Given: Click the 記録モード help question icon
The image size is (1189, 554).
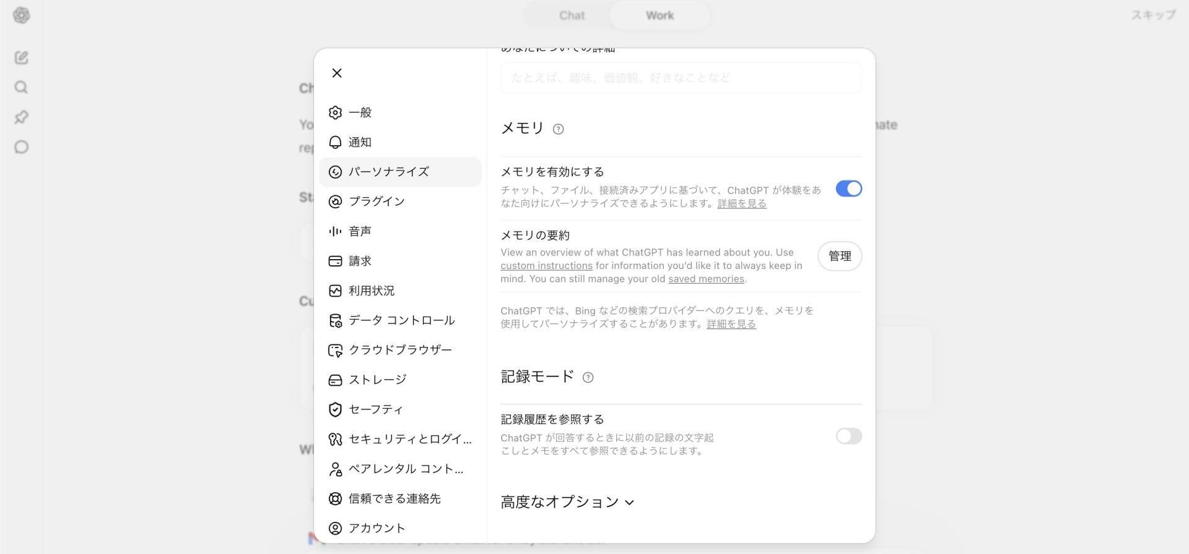Looking at the screenshot, I should 588,377.
